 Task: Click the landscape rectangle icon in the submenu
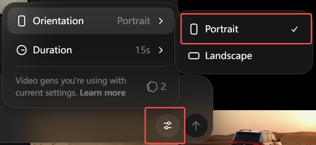(x=194, y=56)
